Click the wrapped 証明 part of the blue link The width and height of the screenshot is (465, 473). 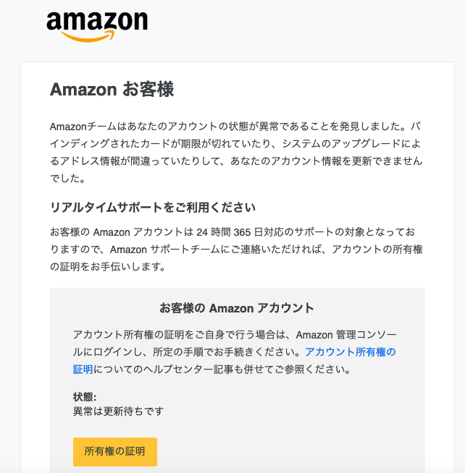[x=83, y=370]
